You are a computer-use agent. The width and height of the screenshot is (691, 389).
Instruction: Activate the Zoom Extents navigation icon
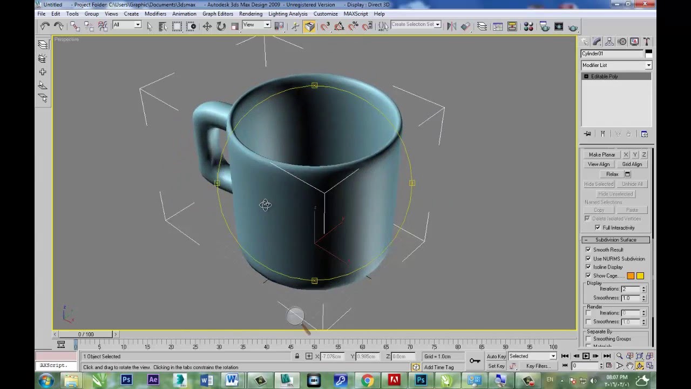tap(640, 356)
